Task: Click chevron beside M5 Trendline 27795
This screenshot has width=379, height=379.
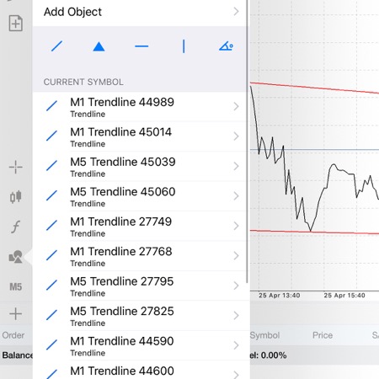Action: pyautogui.click(x=236, y=286)
